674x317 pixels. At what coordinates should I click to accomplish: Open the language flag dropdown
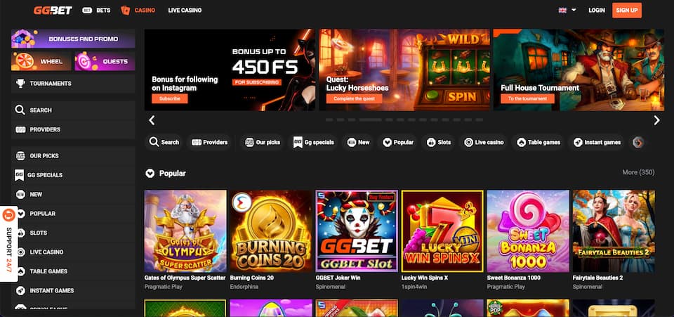pyautogui.click(x=567, y=11)
